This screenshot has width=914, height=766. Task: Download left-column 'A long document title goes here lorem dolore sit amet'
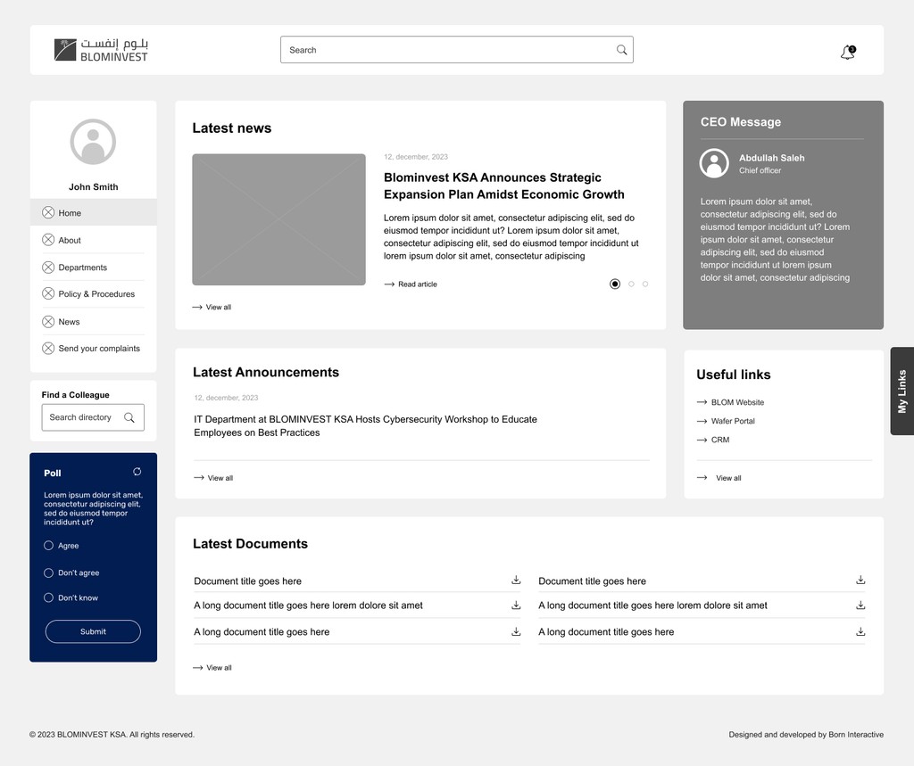coord(516,605)
